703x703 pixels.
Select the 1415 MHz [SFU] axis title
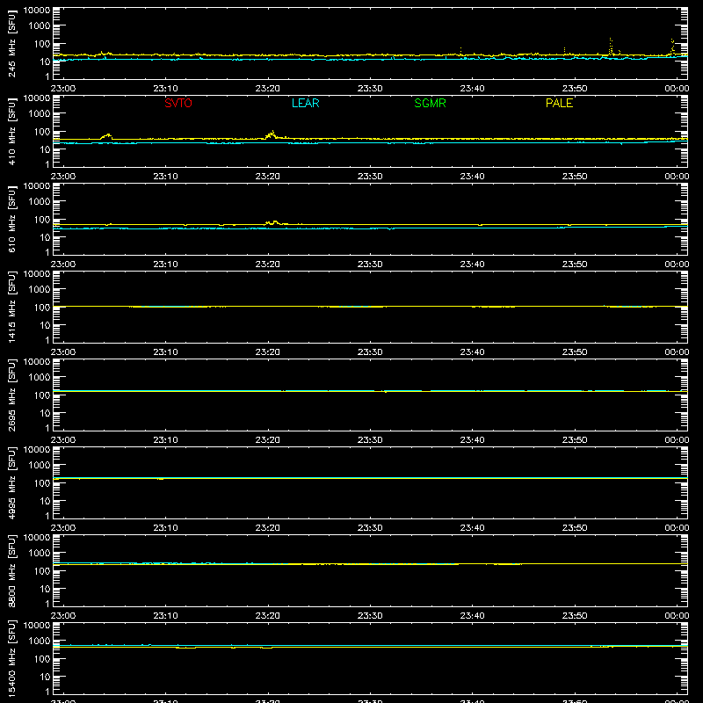[11, 307]
